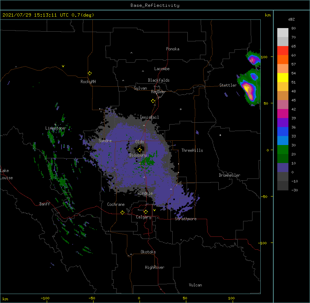Click the storm cell southeast of Stettler
The width and height of the screenshot is (310, 303).
point(249,88)
